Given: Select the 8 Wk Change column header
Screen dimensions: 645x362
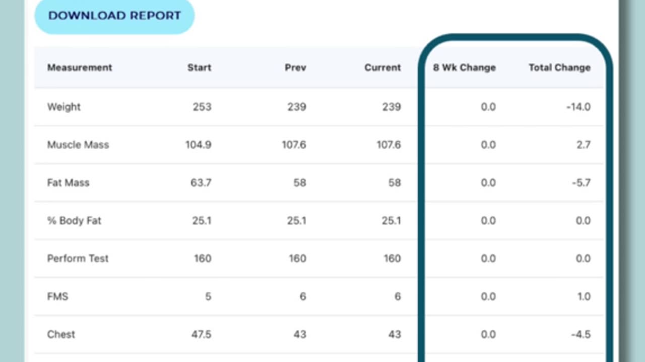Looking at the screenshot, I should click(x=465, y=67).
